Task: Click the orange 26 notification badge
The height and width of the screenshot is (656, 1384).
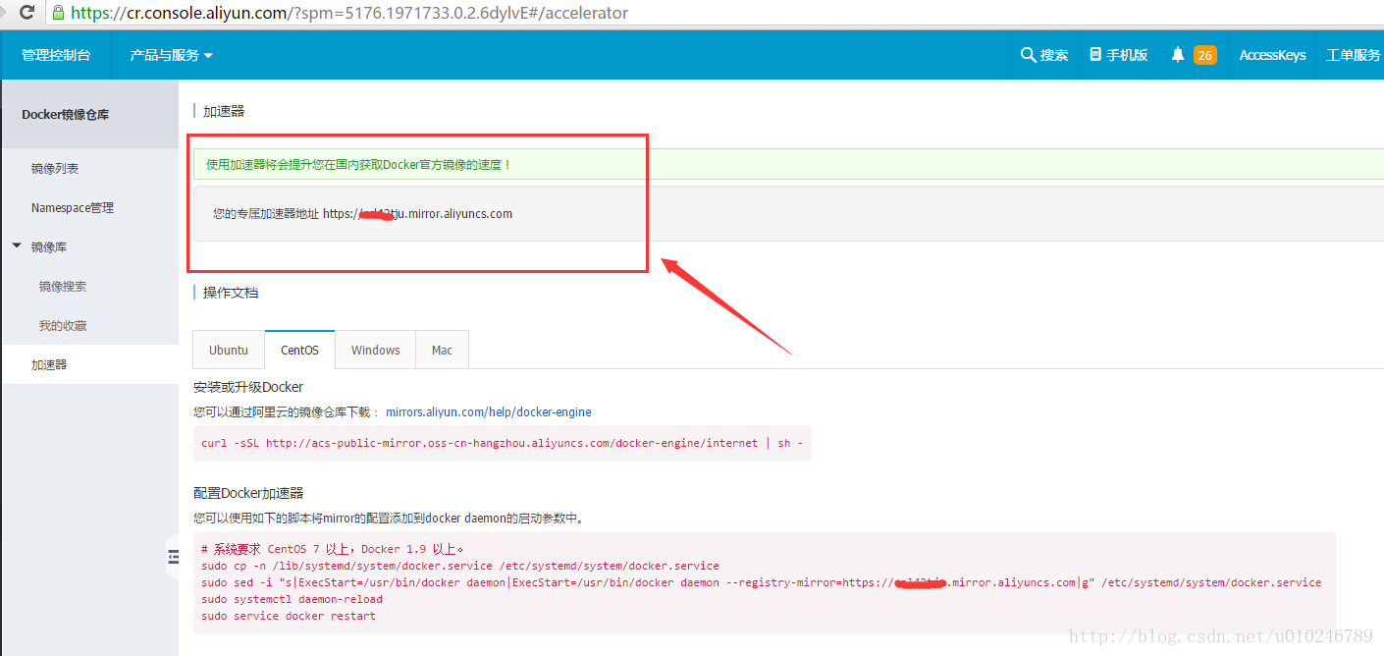Action: [x=1204, y=55]
